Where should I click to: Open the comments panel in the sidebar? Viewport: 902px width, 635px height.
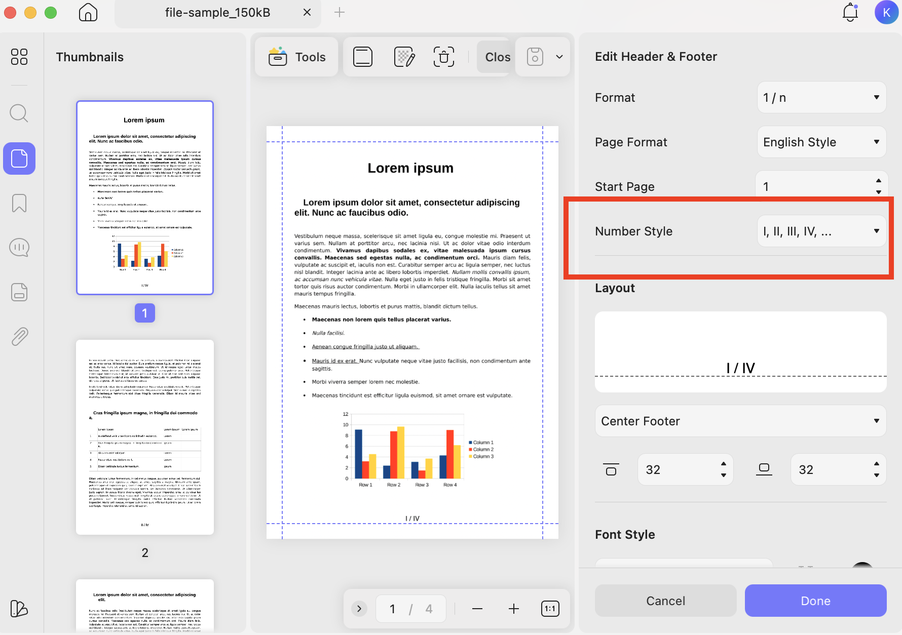tap(19, 247)
